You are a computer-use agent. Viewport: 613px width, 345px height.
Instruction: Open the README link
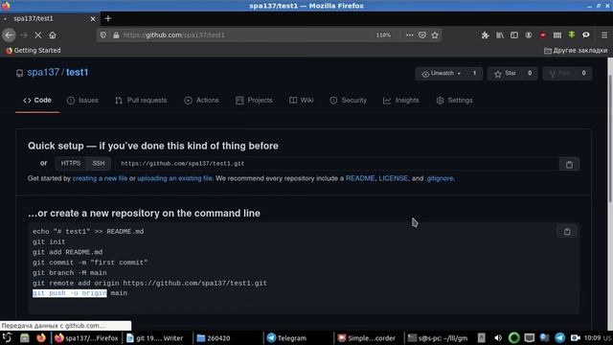pos(360,178)
